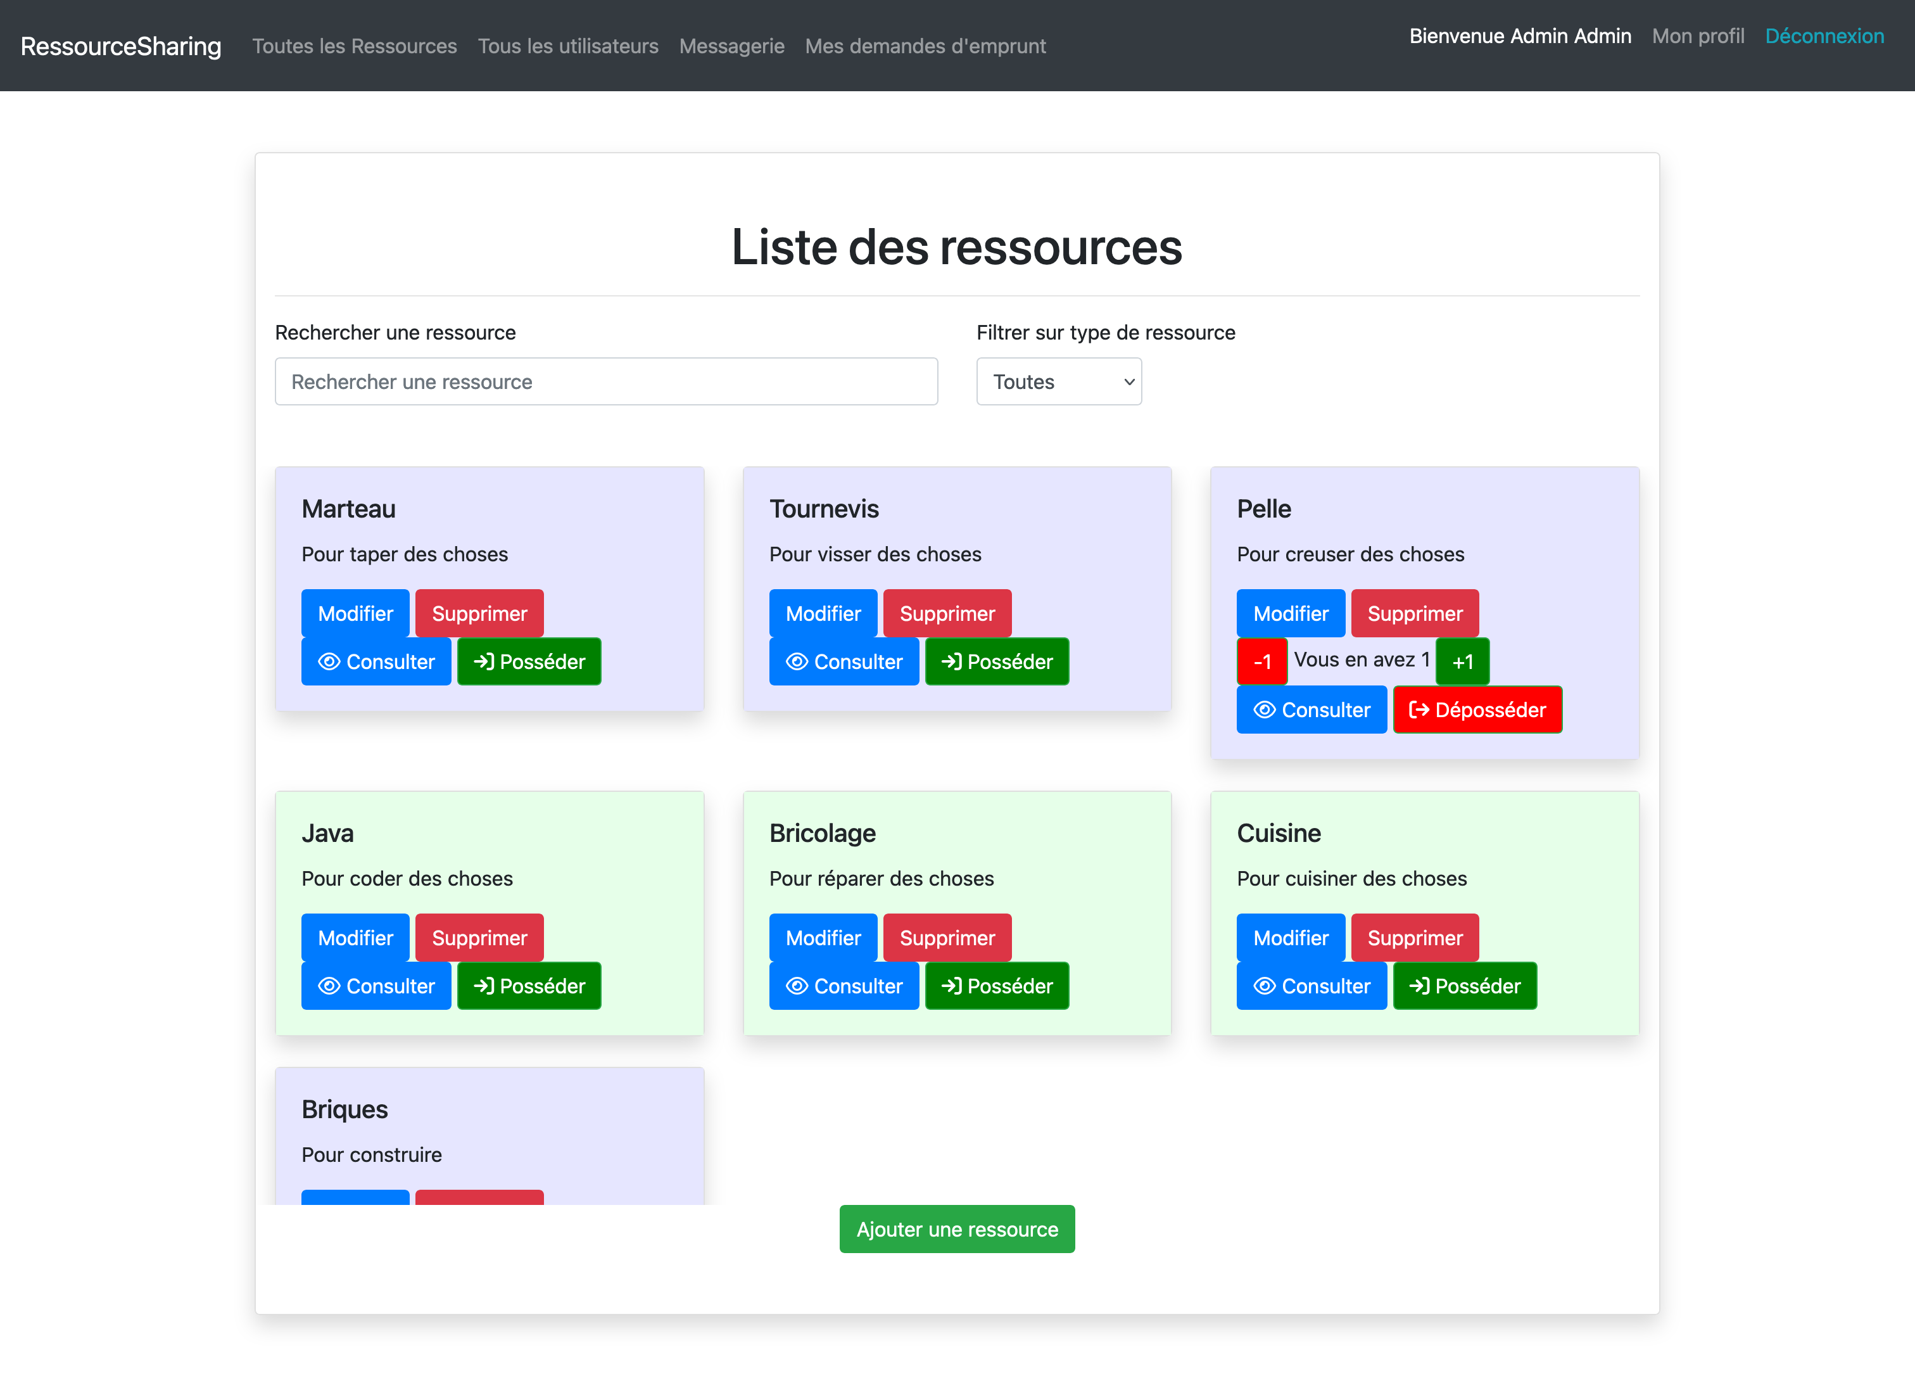
Task: Click Posséder on the Java card
Action: point(529,986)
